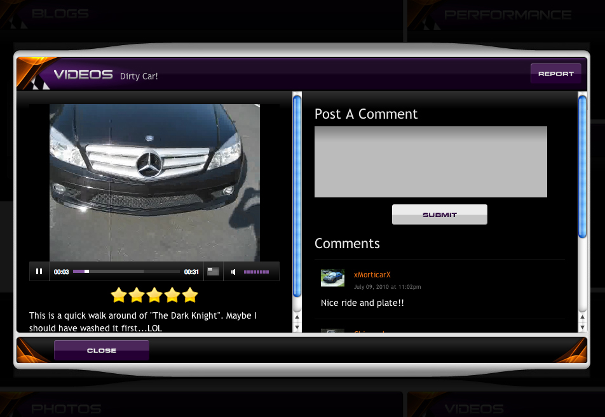Click the comments panel blue scrollbar thumb
This screenshot has height=417, width=605.
[x=582, y=166]
